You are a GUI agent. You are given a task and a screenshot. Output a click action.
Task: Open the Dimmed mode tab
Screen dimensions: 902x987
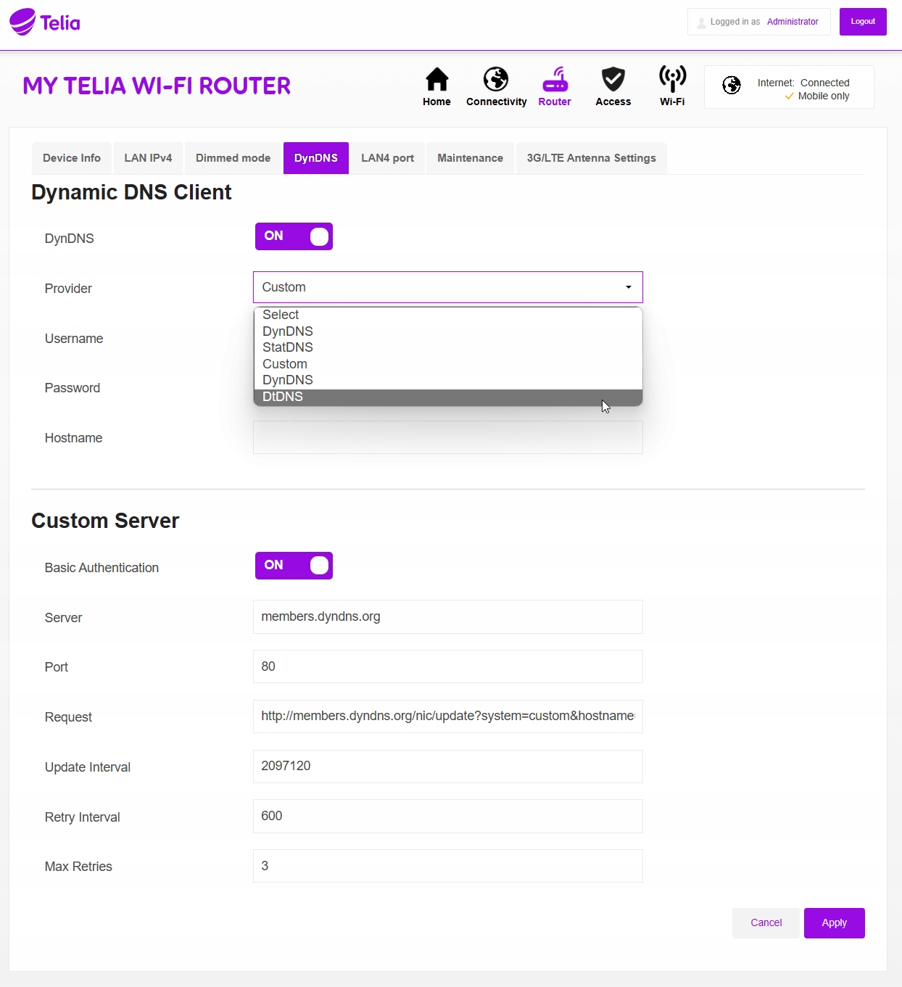tap(233, 158)
